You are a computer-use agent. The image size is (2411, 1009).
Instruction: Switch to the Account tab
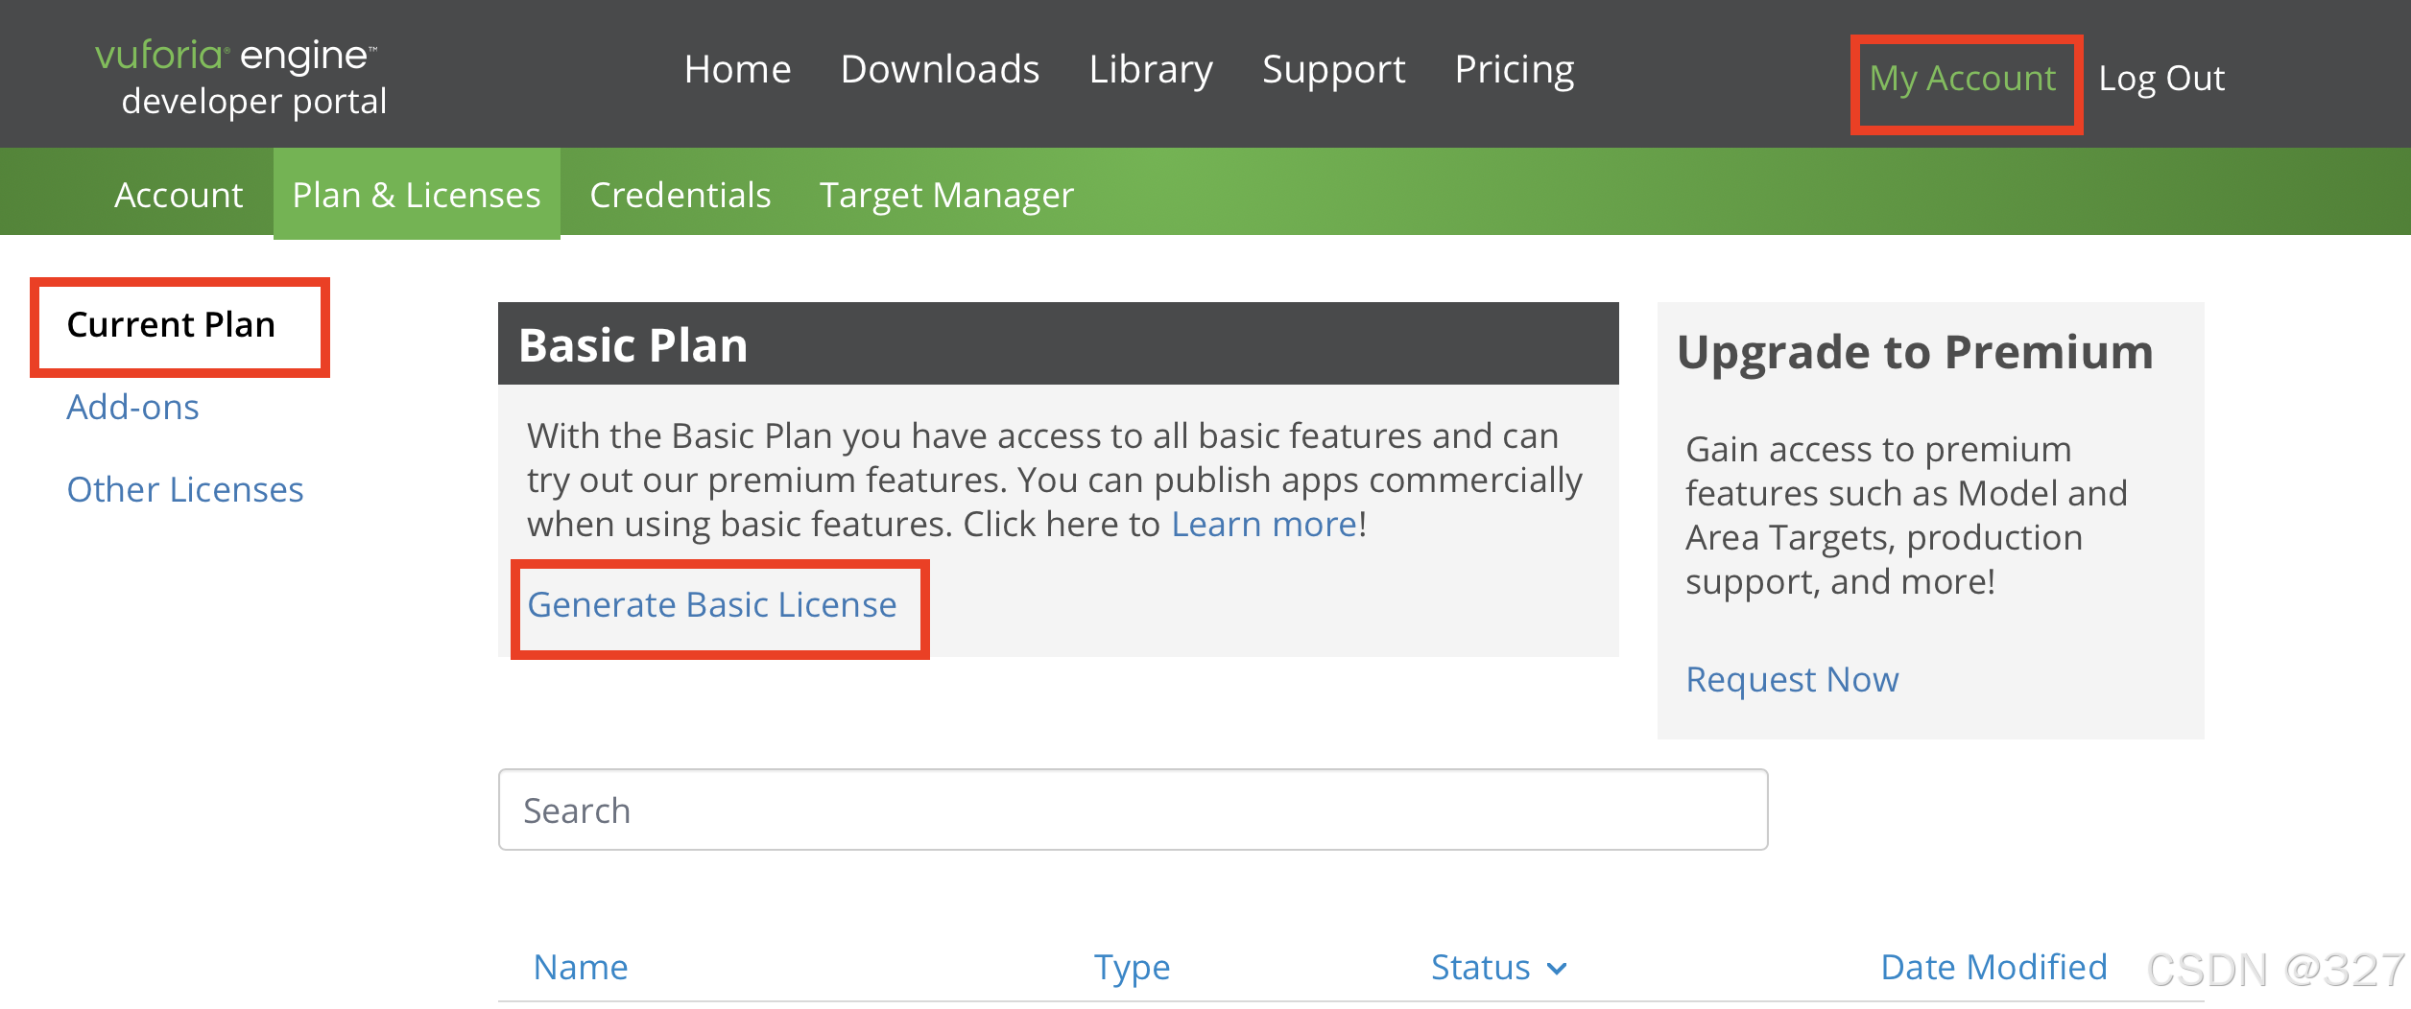[x=179, y=195]
